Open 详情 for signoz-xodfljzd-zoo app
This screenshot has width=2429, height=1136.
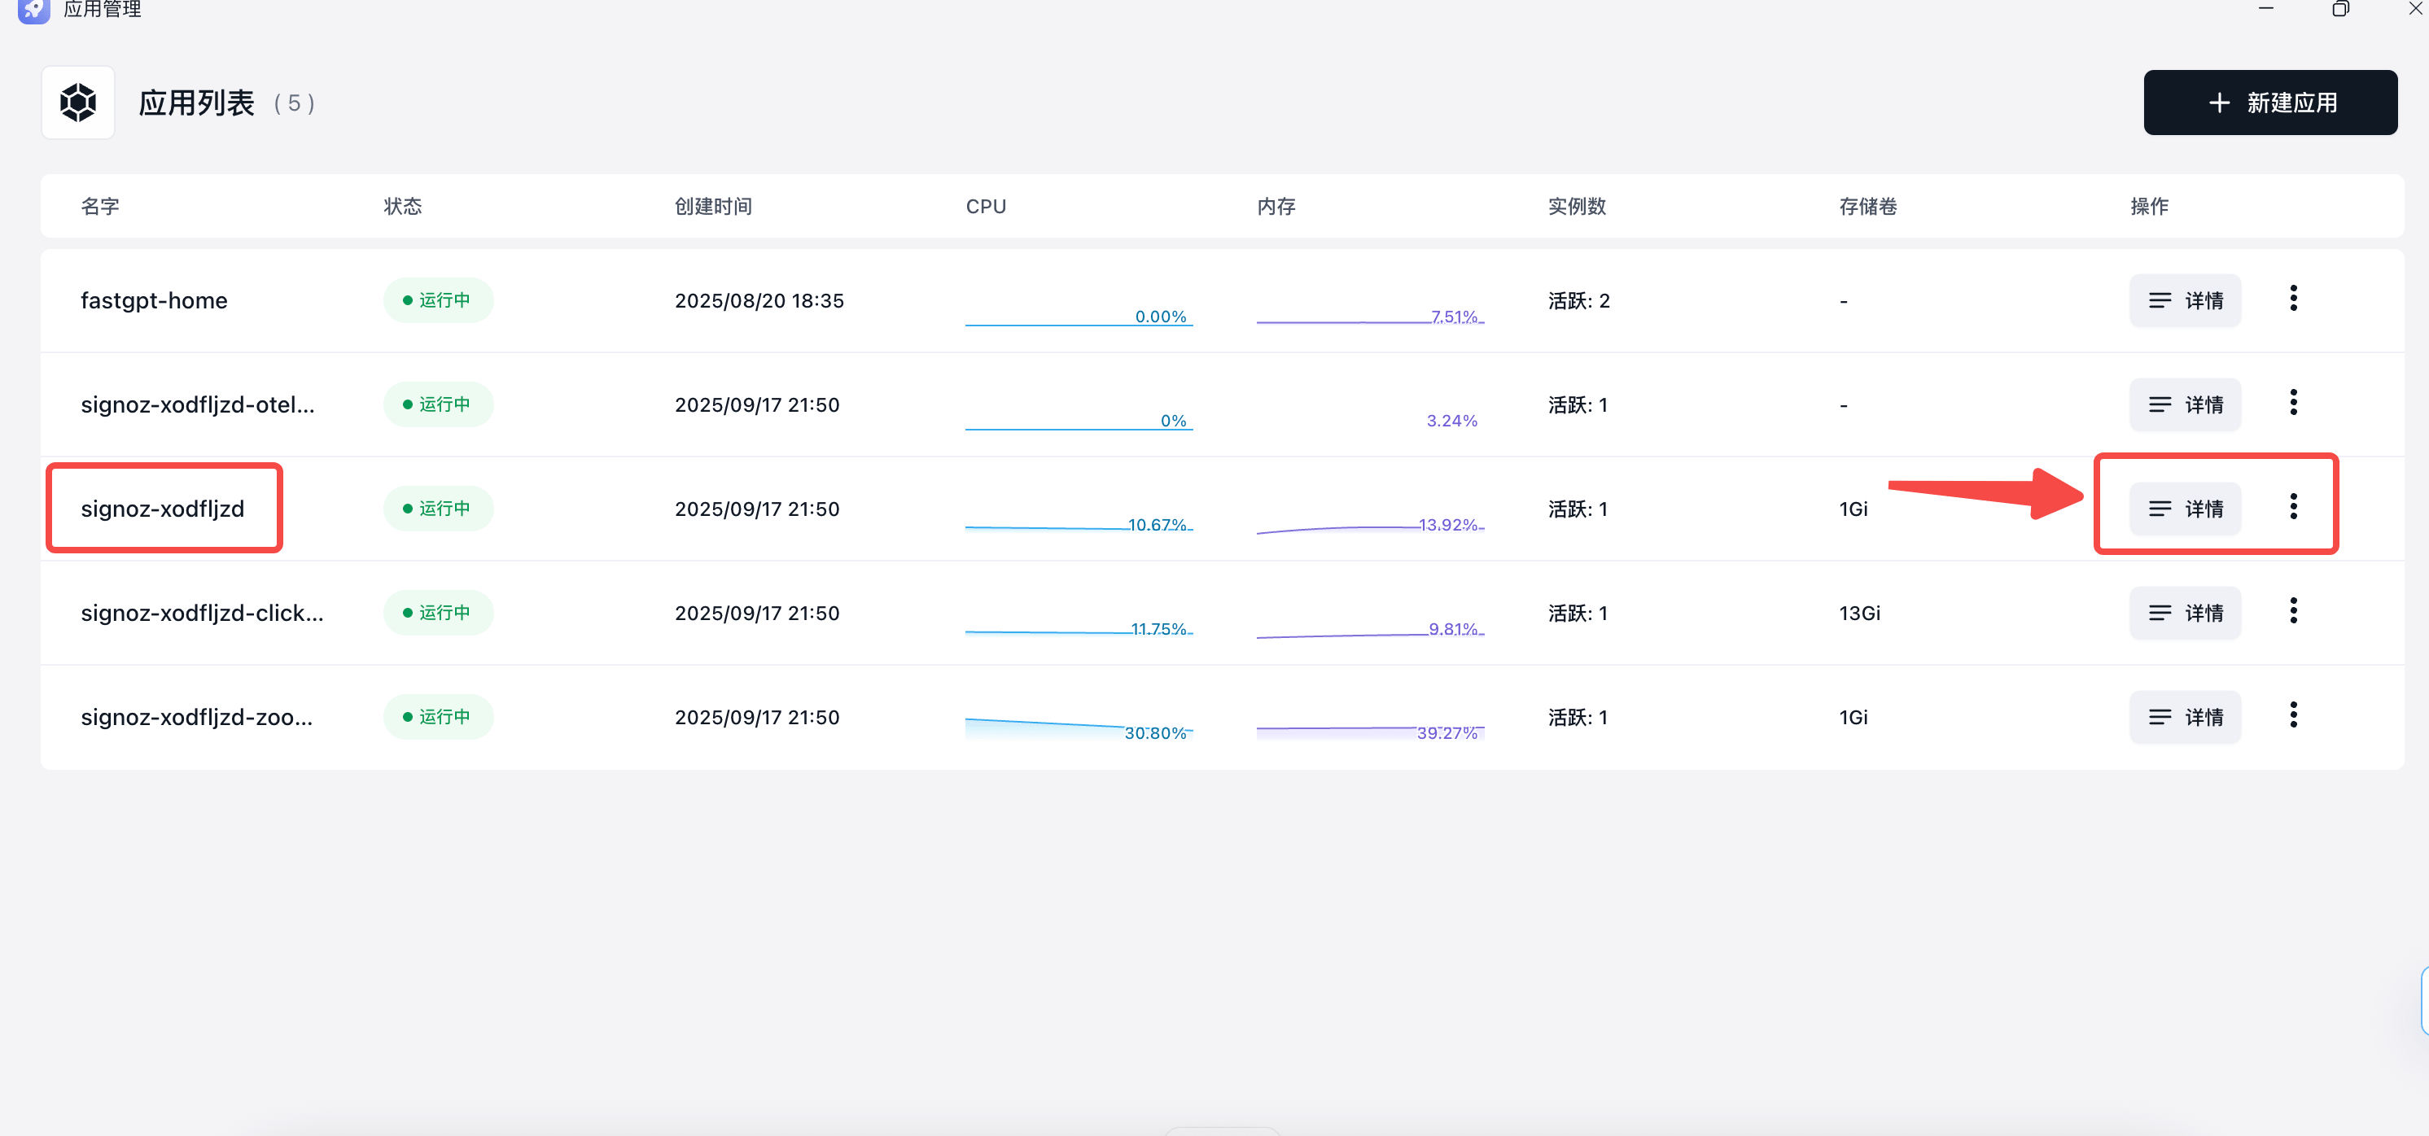click(2185, 718)
